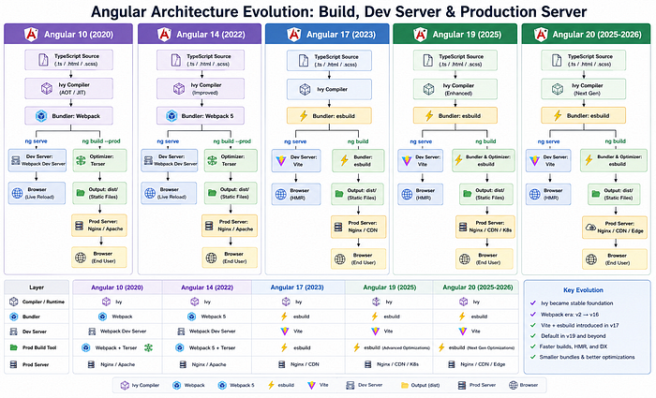Click the Webpack 5 icon in Angular 14's bundler box
656x398 pixels.
click(x=171, y=116)
